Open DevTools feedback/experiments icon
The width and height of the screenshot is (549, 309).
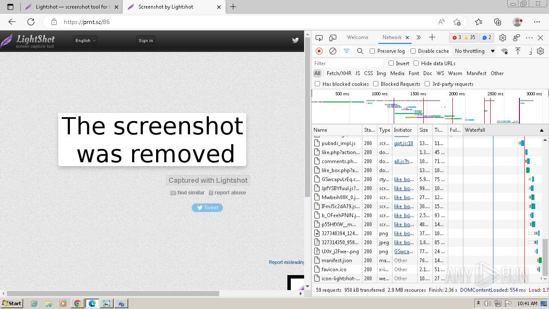(x=516, y=38)
